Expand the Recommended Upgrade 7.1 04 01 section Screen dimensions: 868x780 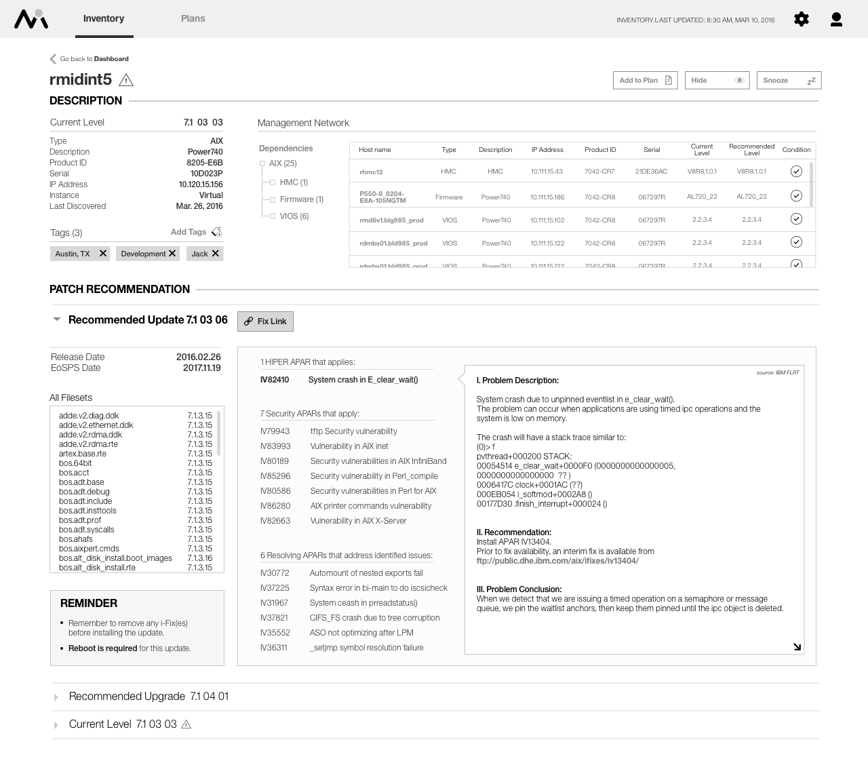(x=56, y=697)
